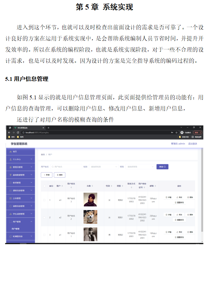Open the tab search chevron in browser title bar
The image size is (218, 283).
tap(181, 127)
